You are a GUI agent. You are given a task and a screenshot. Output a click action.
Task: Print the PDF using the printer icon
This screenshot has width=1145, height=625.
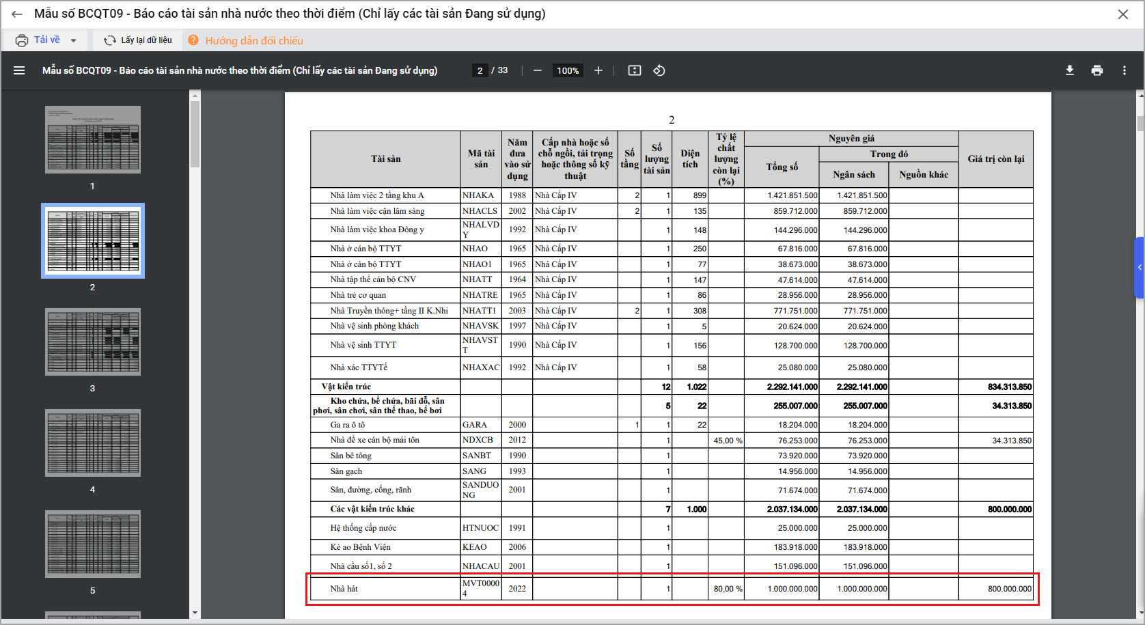(1097, 70)
